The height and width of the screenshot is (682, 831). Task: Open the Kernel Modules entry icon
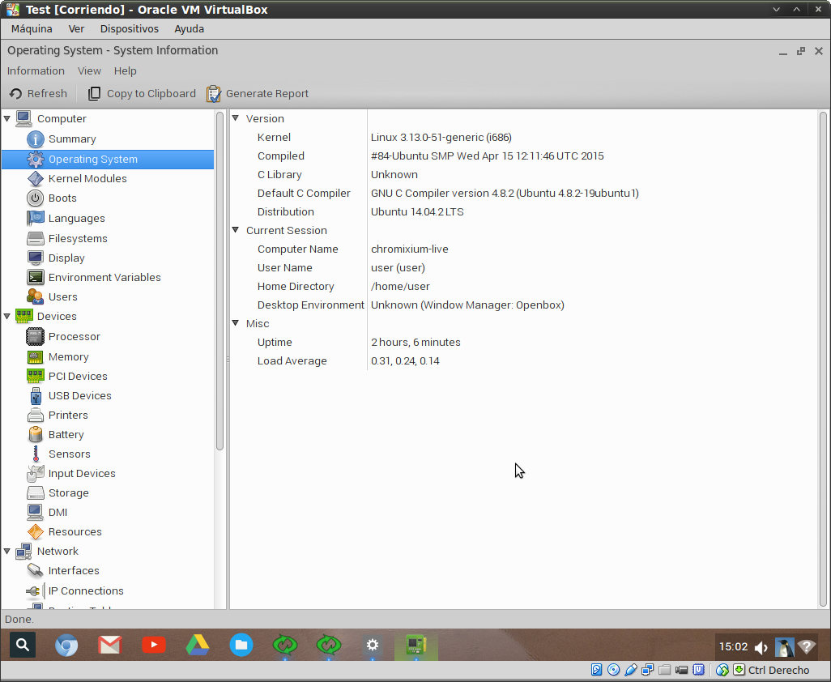pos(35,179)
